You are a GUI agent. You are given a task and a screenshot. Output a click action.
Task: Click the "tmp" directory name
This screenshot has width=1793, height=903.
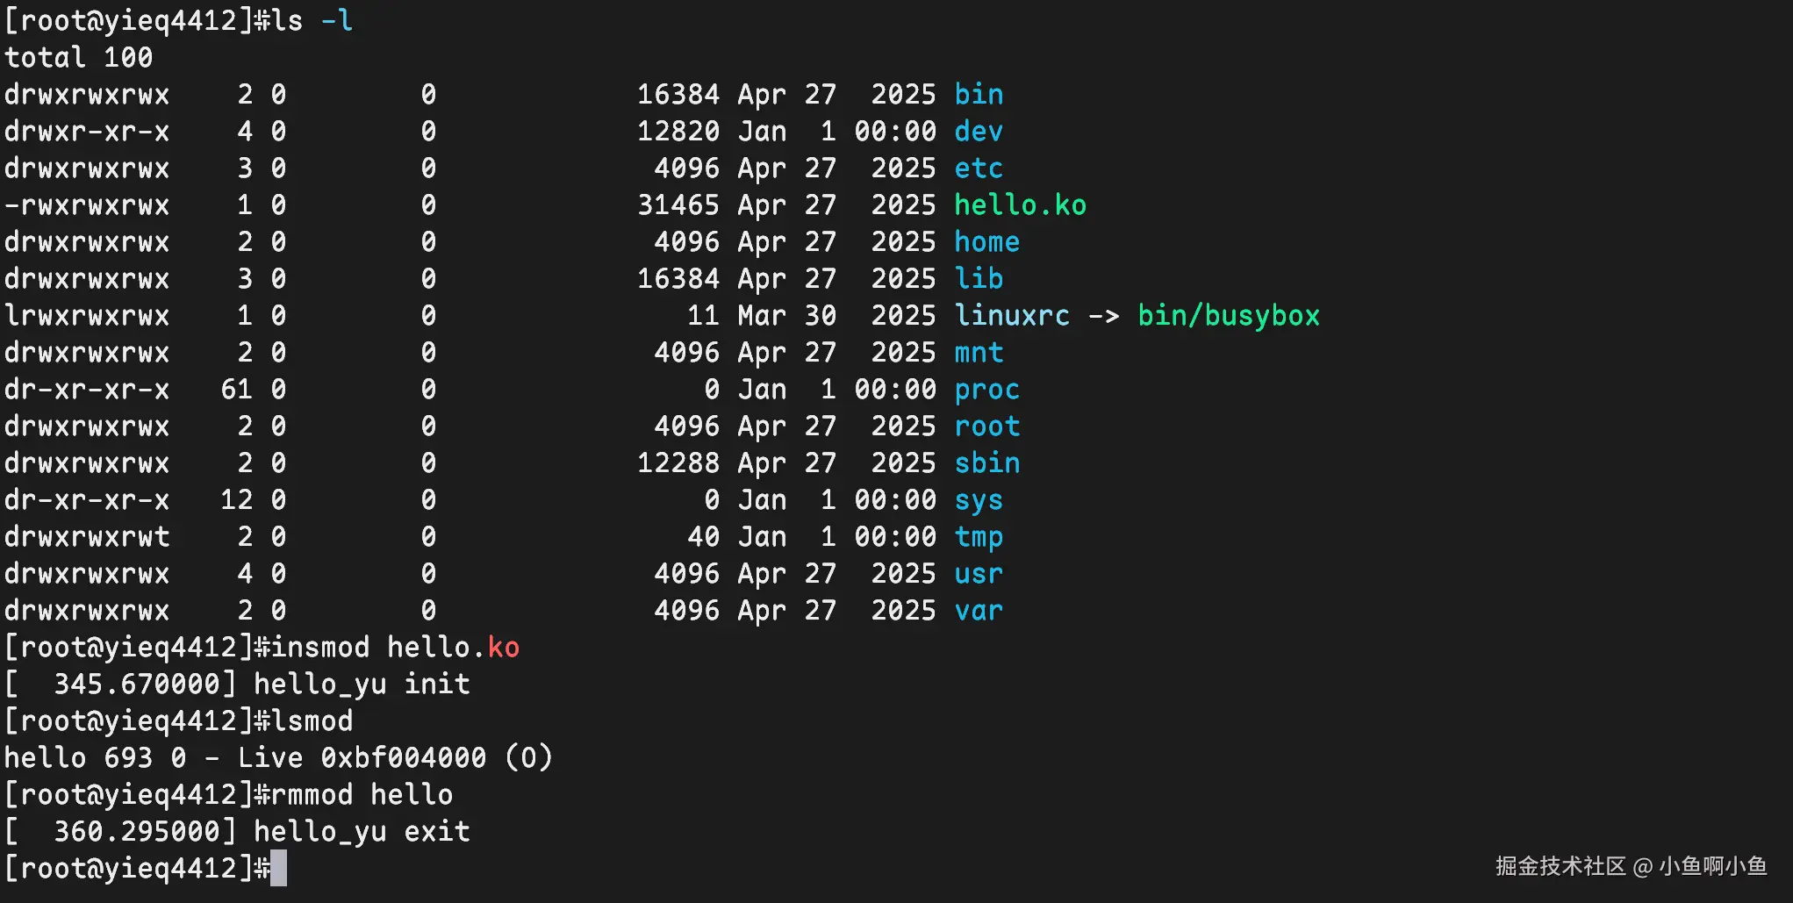pos(979,536)
